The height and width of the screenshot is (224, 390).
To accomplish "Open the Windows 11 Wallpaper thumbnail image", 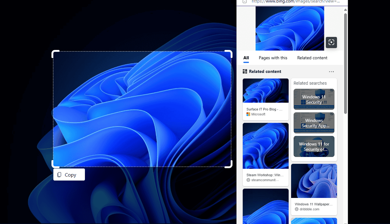I will pos(314,181).
